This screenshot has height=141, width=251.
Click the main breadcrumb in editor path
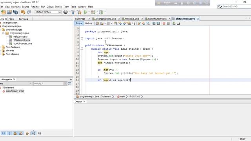(122, 97)
